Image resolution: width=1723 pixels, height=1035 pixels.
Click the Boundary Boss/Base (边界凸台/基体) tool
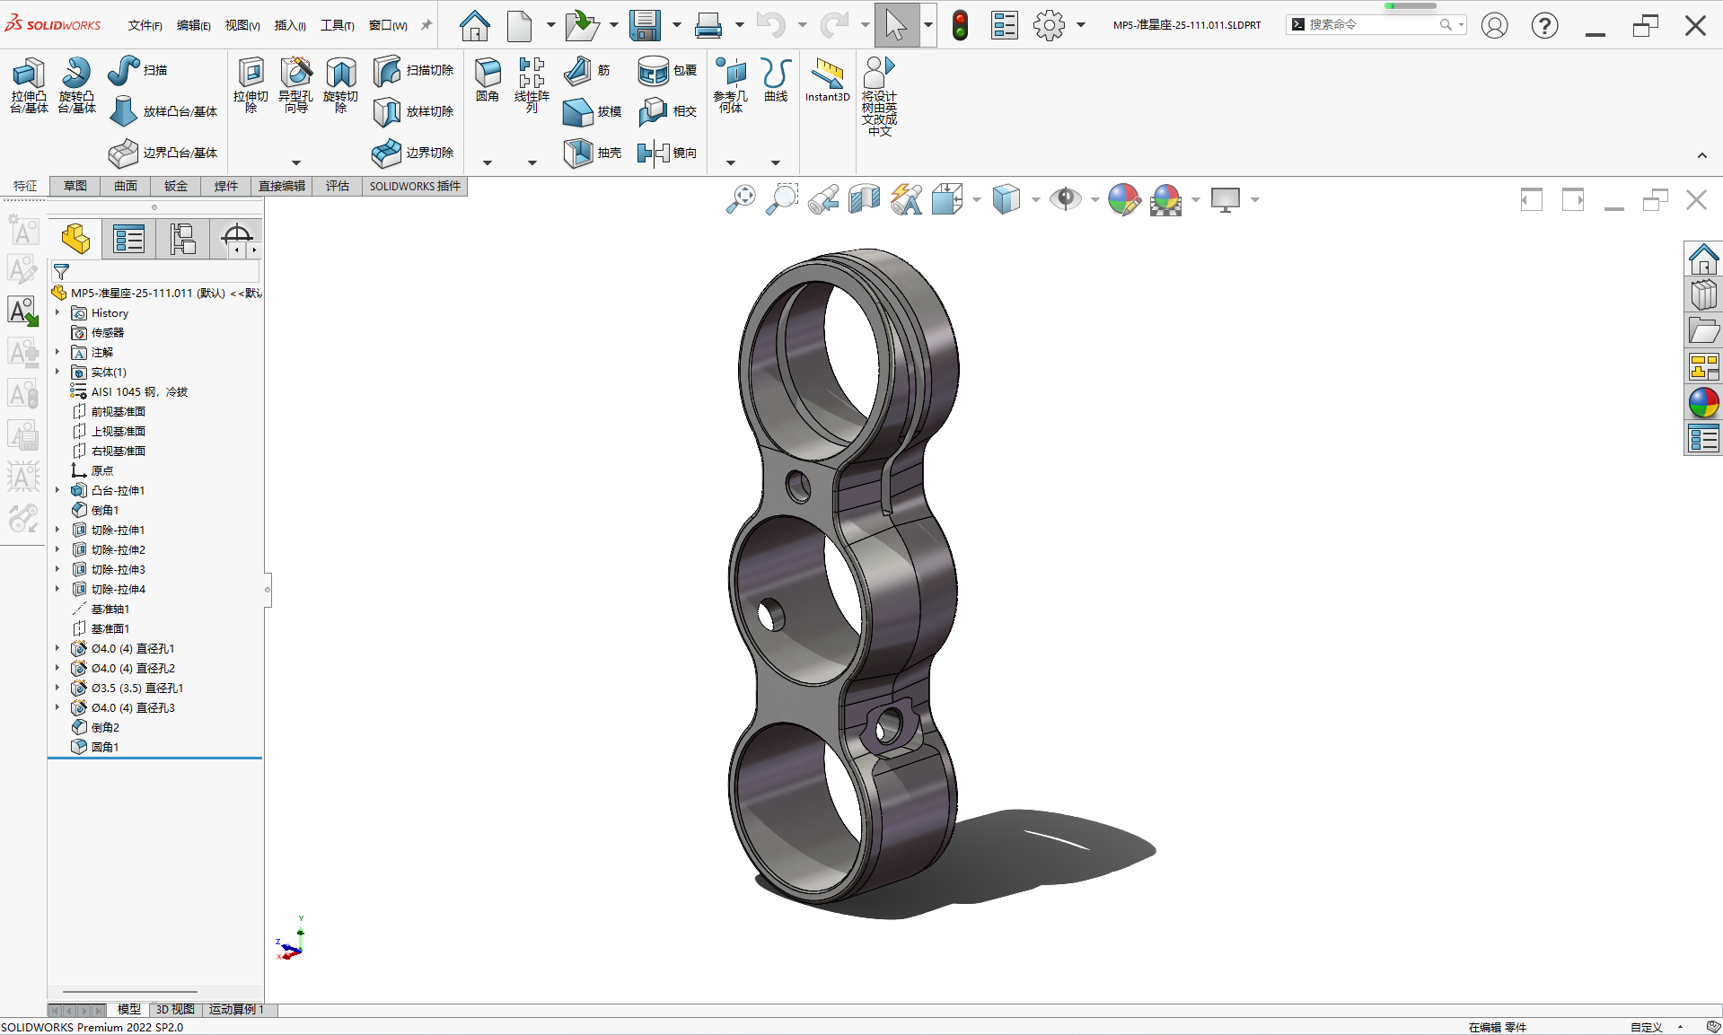pyautogui.click(x=163, y=153)
